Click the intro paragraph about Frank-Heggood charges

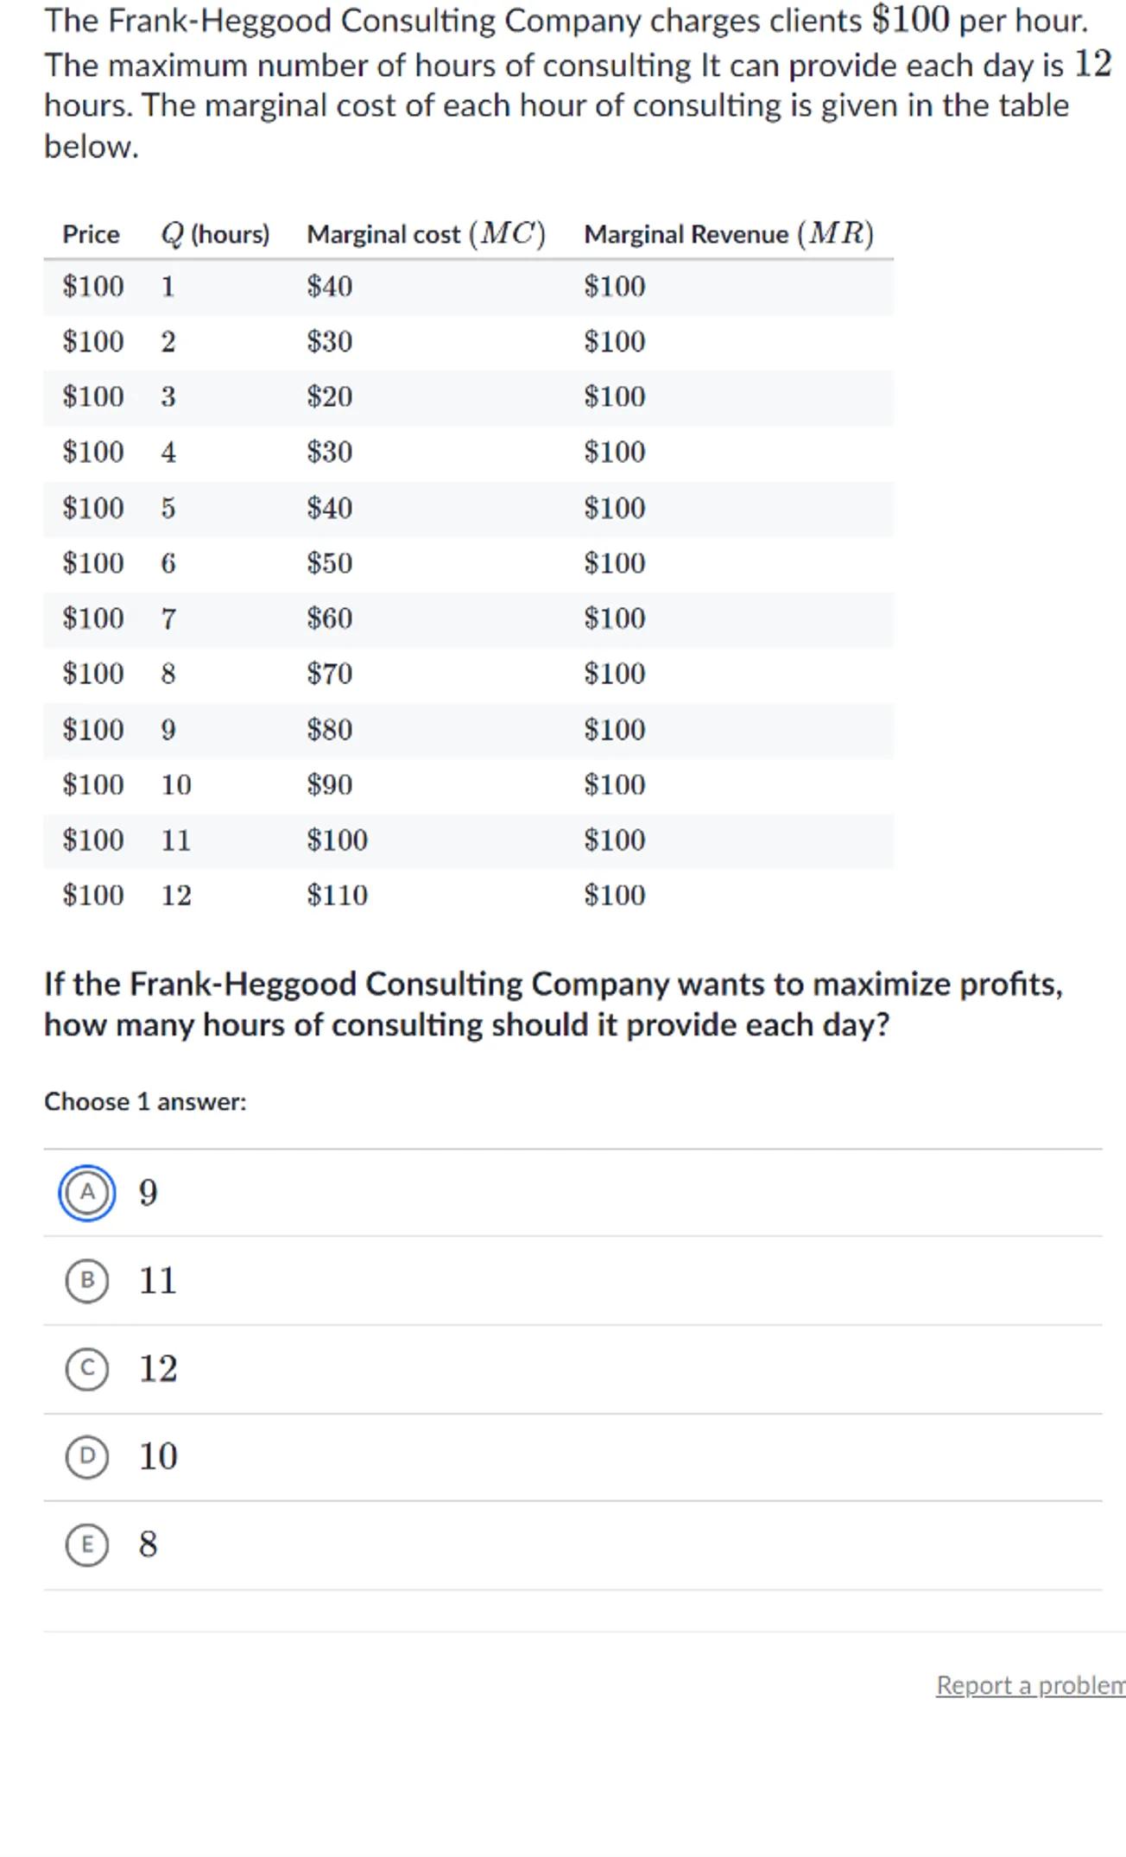[570, 84]
